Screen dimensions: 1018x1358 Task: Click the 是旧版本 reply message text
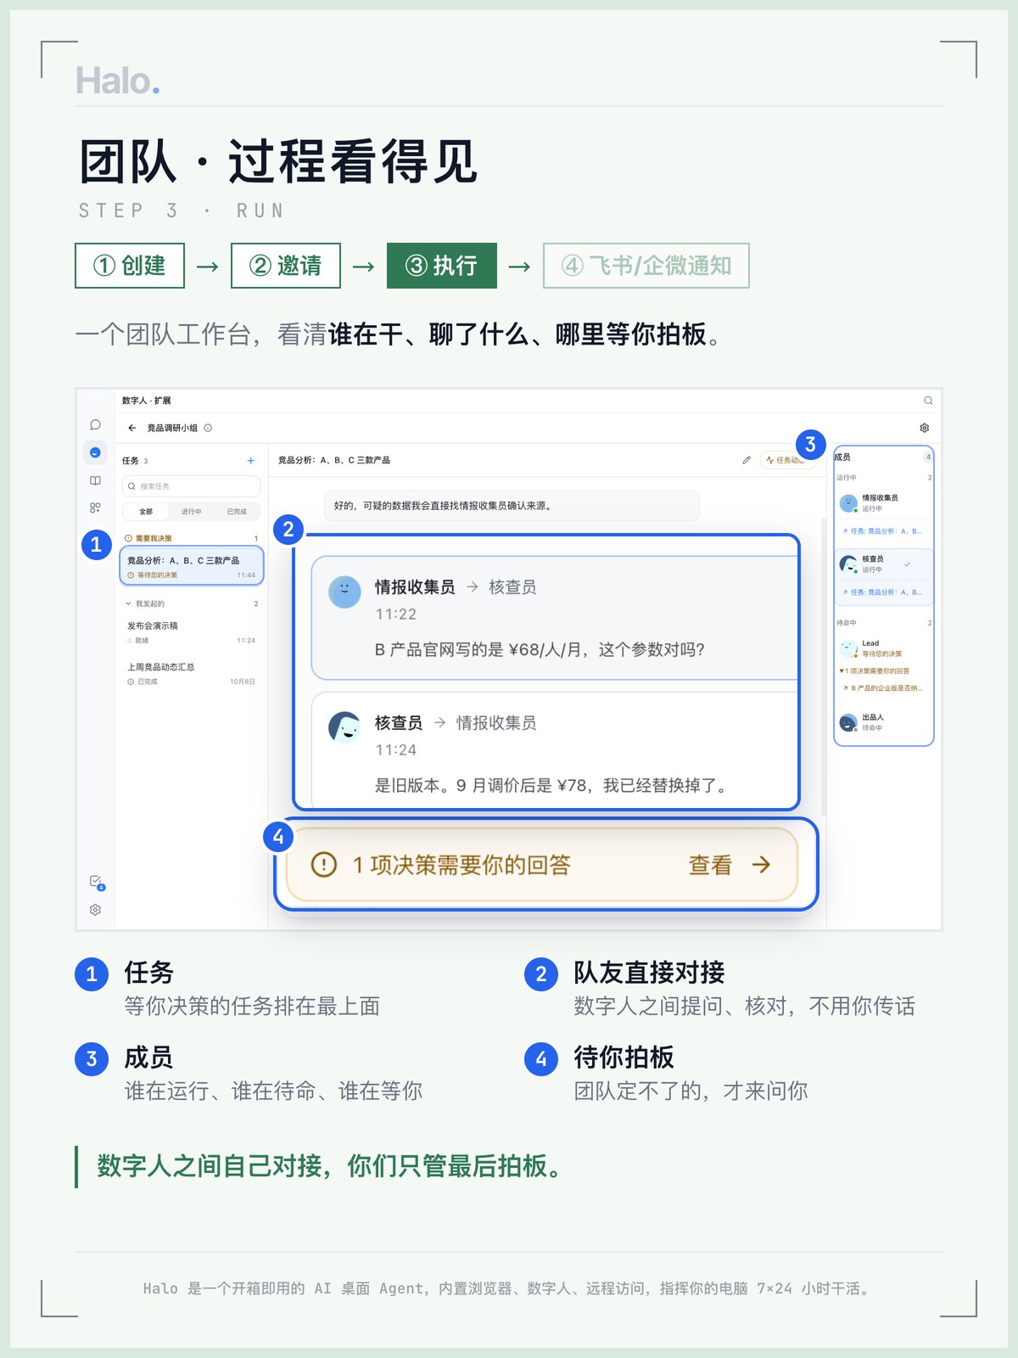click(552, 785)
